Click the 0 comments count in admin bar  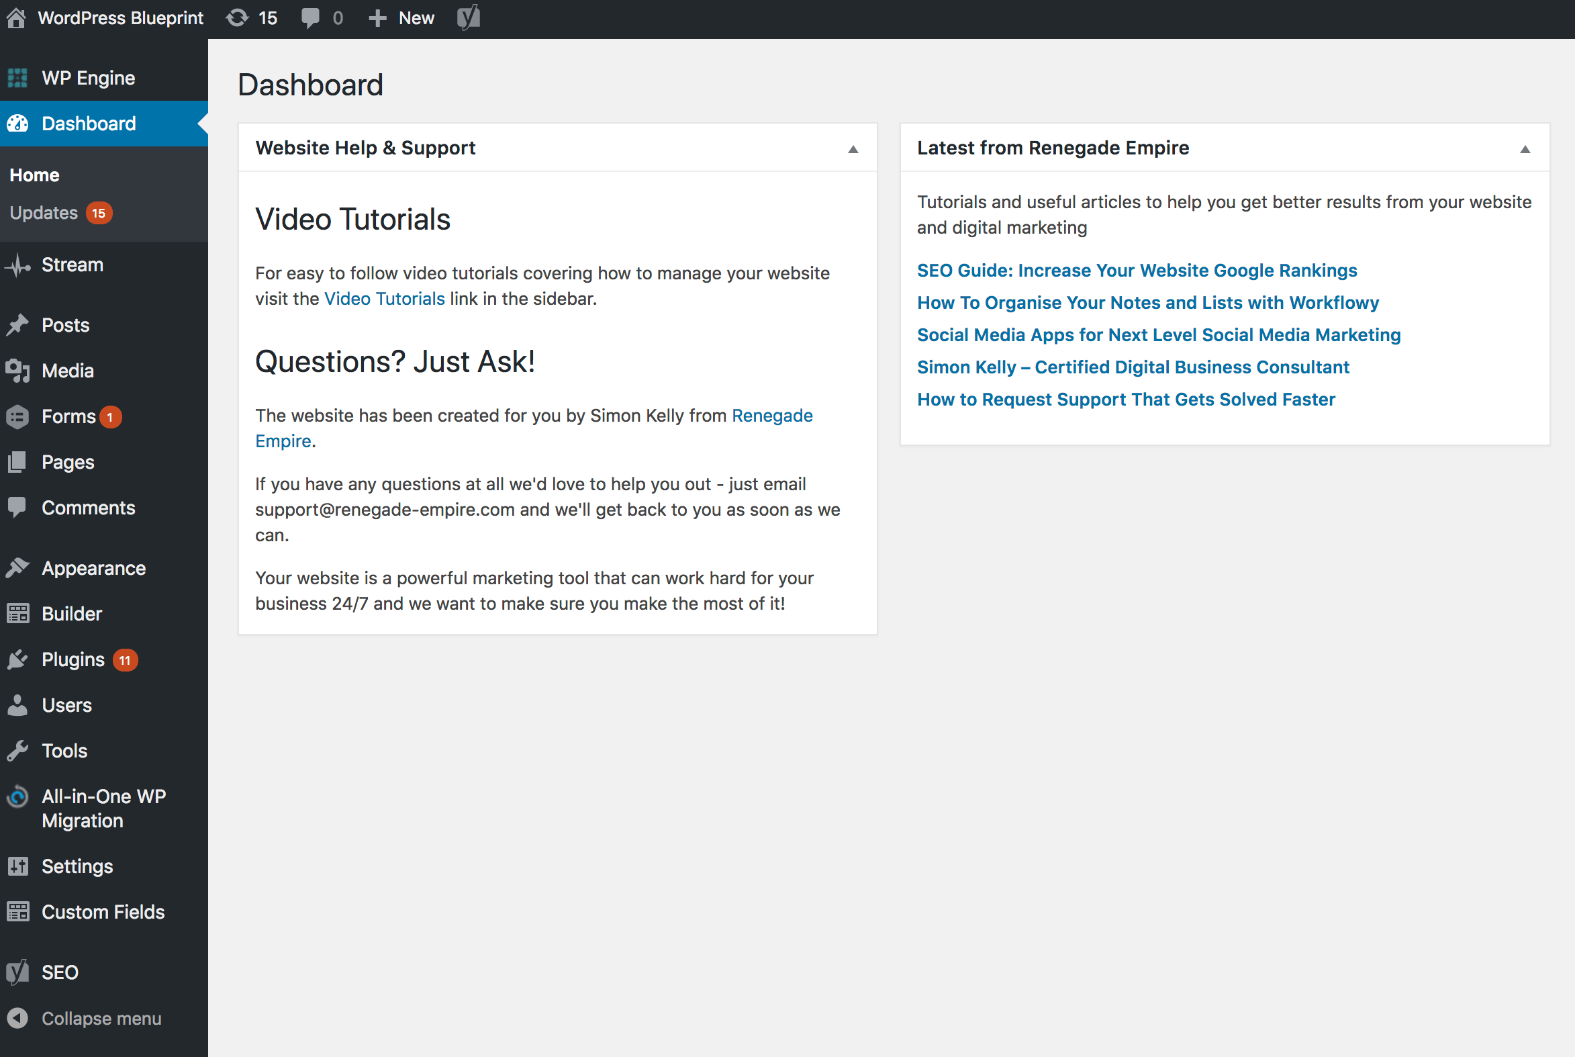[338, 18]
